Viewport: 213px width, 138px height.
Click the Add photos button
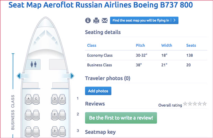(x=98, y=91)
